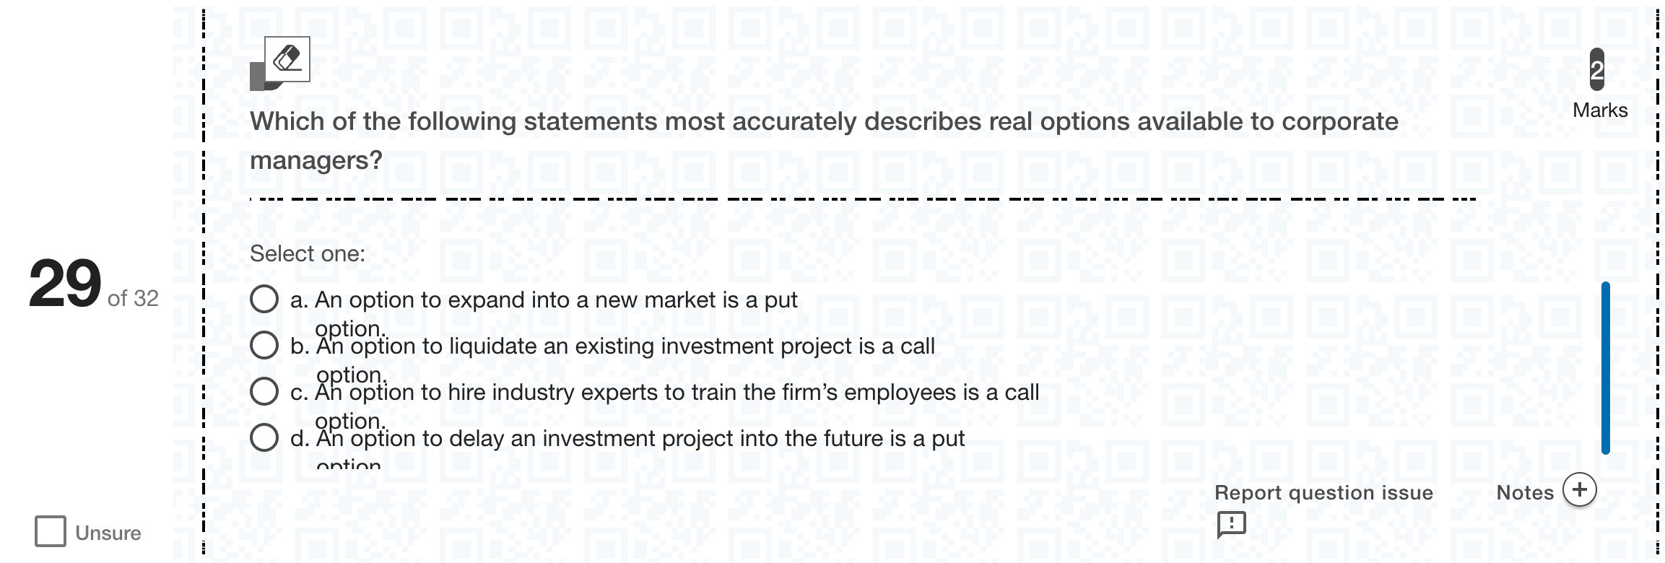Click the Report question issue link
The width and height of the screenshot is (1665, 563).
[1323, 493]
